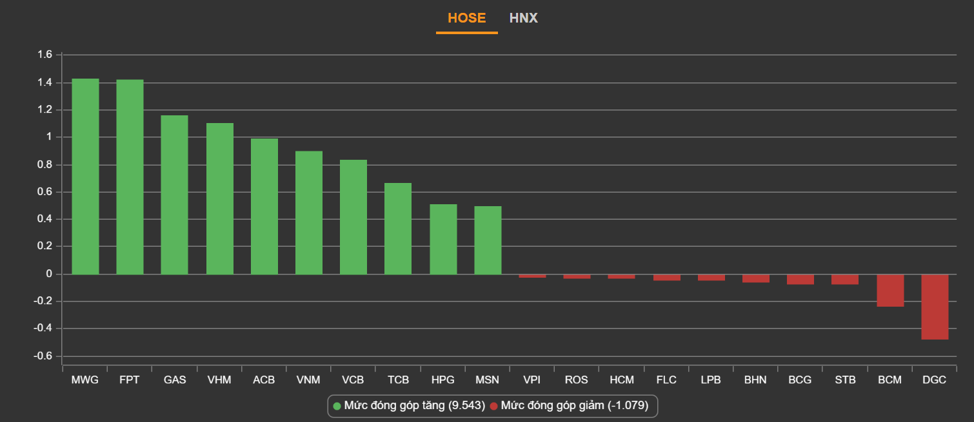Click the red legend dot for decreases
This screenshot has width=974, height=422.
click(x=493, y=406)
